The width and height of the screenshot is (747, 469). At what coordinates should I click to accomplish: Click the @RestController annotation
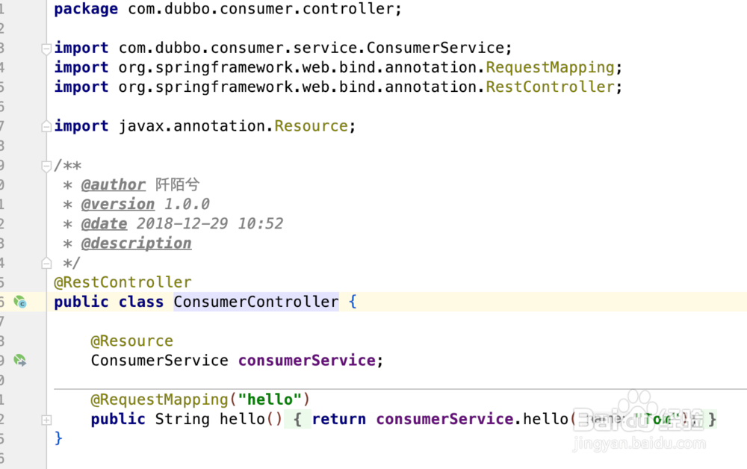tap(123, 282)
